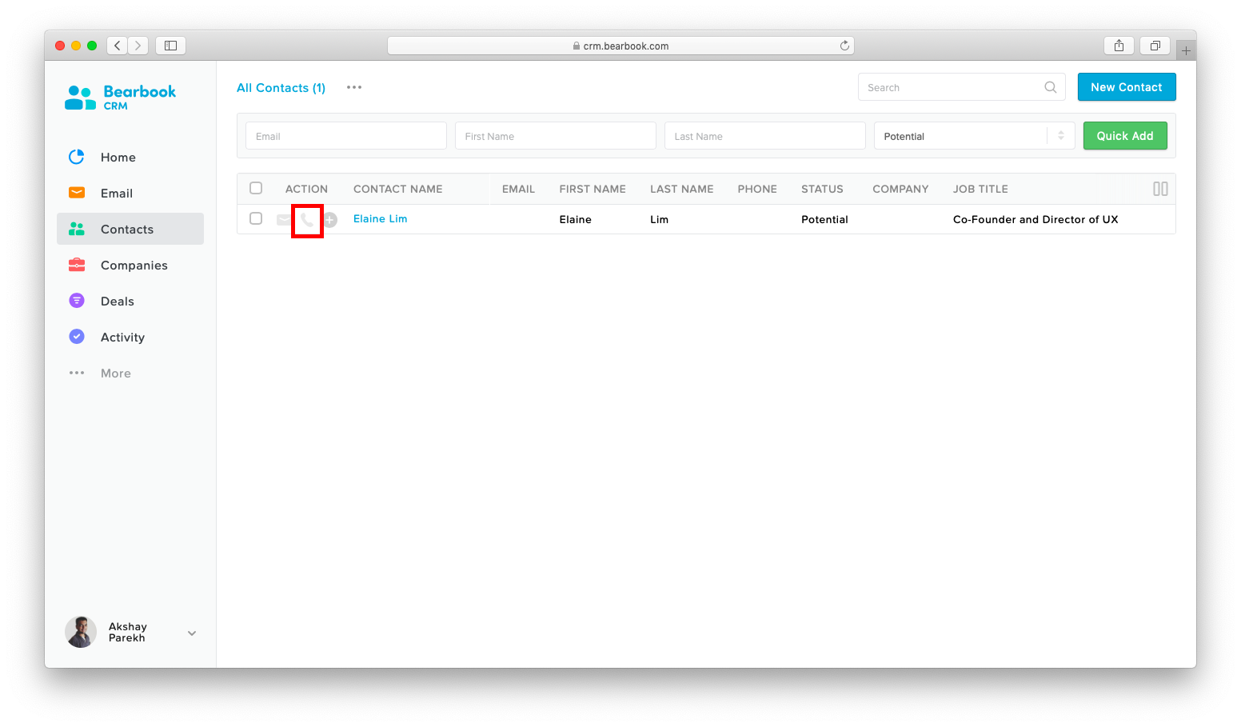Open Safari's show tabs overview button
The height and width of the screenshot is (727, 1241).
pos(1155,46)
